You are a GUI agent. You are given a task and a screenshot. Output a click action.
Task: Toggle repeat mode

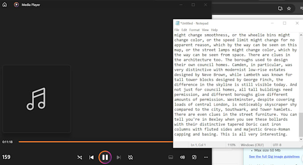pos(131,157)
